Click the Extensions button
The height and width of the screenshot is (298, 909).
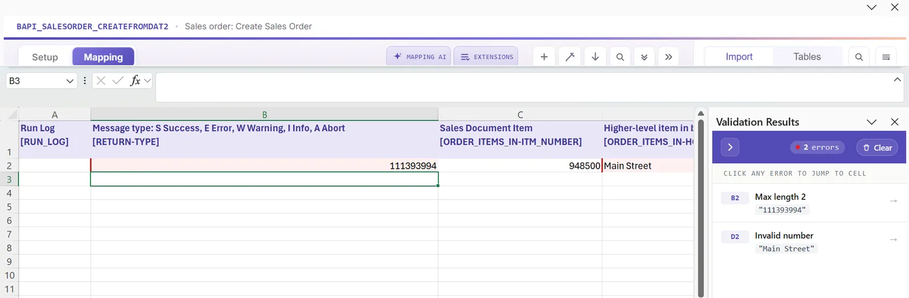(x=486, y=57)
